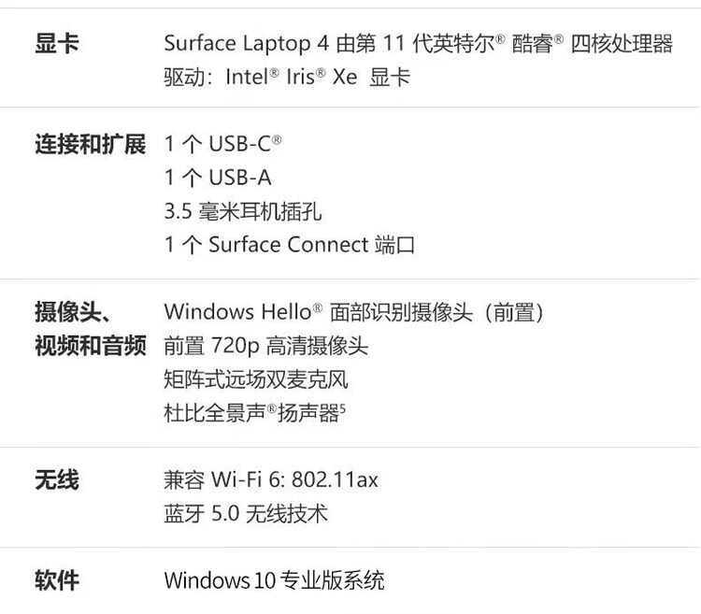Click the 软件 section heading

[x=57, y=580]
